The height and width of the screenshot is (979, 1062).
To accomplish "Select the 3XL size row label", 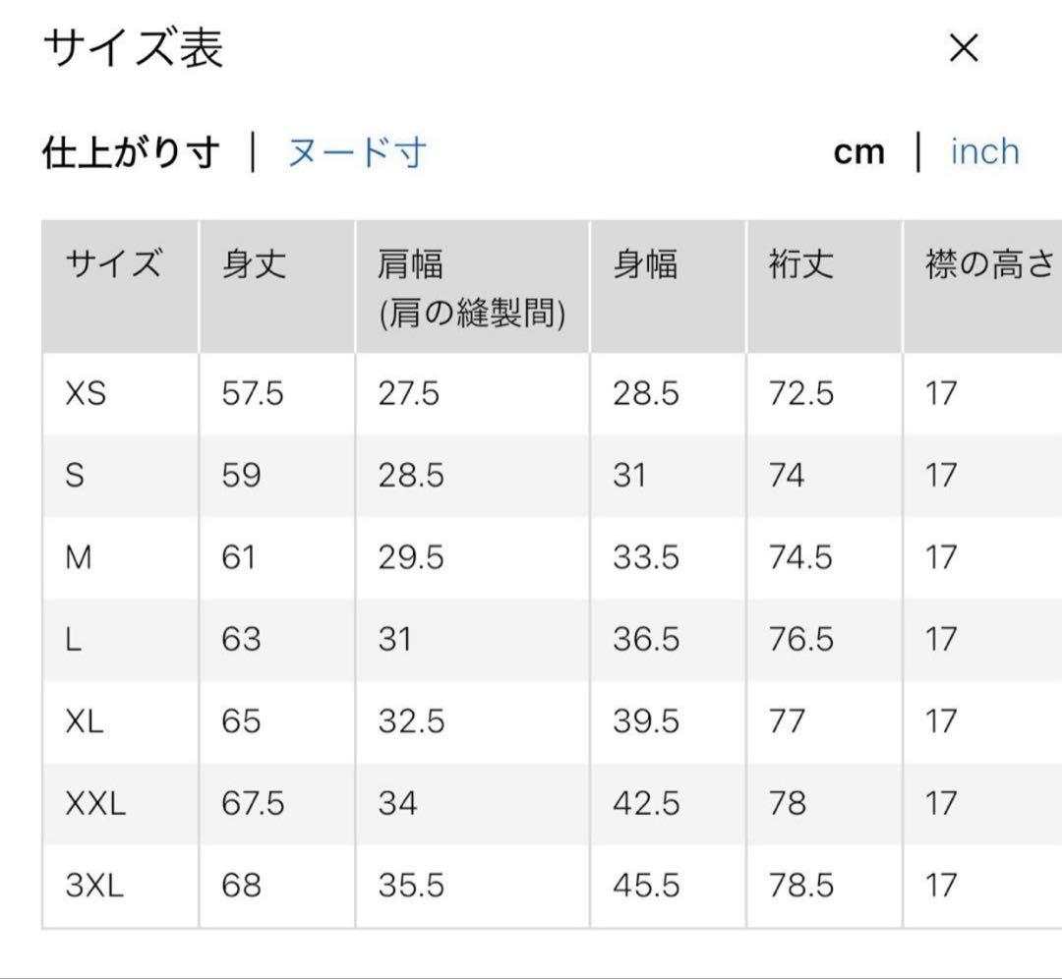I will pyautogui.click(x=94, y=887).
